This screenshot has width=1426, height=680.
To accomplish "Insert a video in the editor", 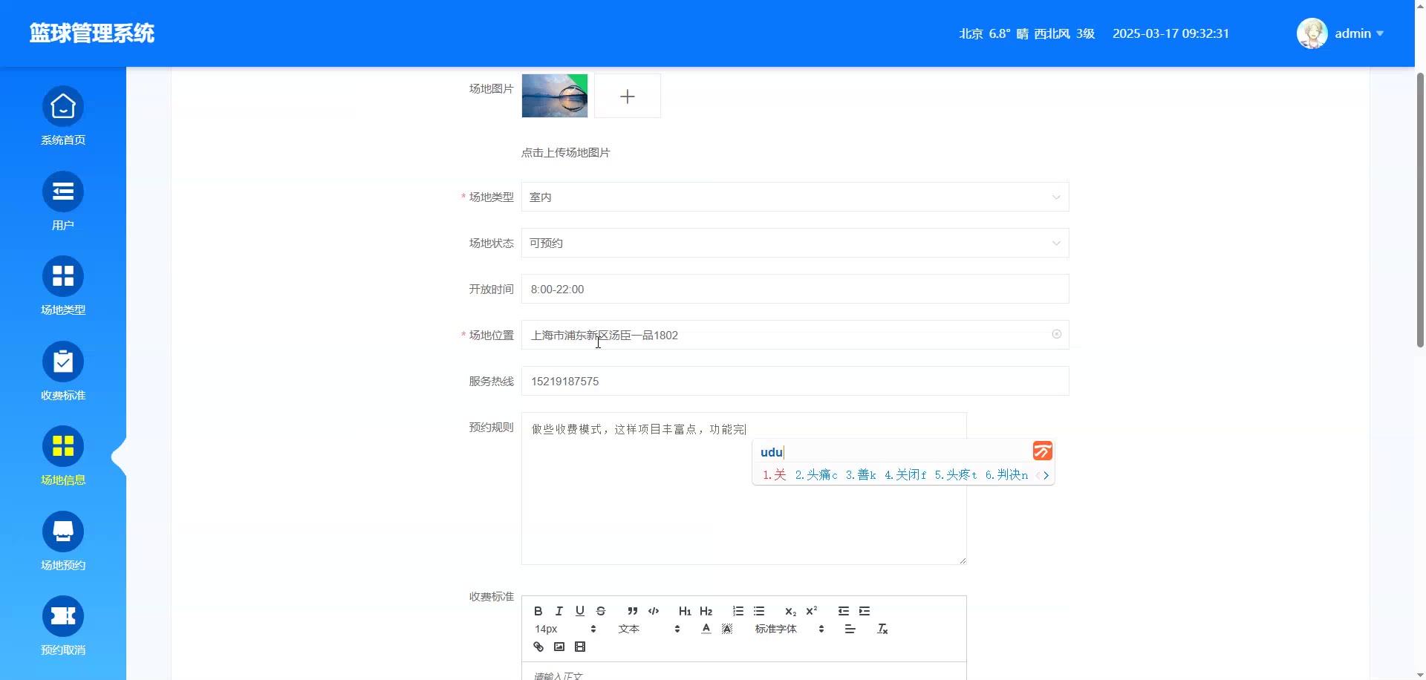I will pos(580,647).
